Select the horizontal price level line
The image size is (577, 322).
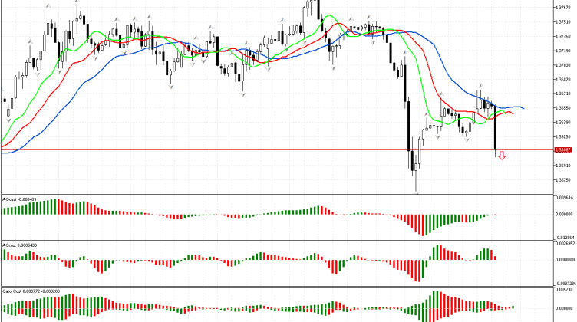(230, 149)
